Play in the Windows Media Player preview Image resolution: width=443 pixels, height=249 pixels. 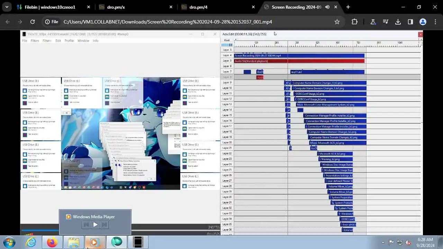pos(95,225)
